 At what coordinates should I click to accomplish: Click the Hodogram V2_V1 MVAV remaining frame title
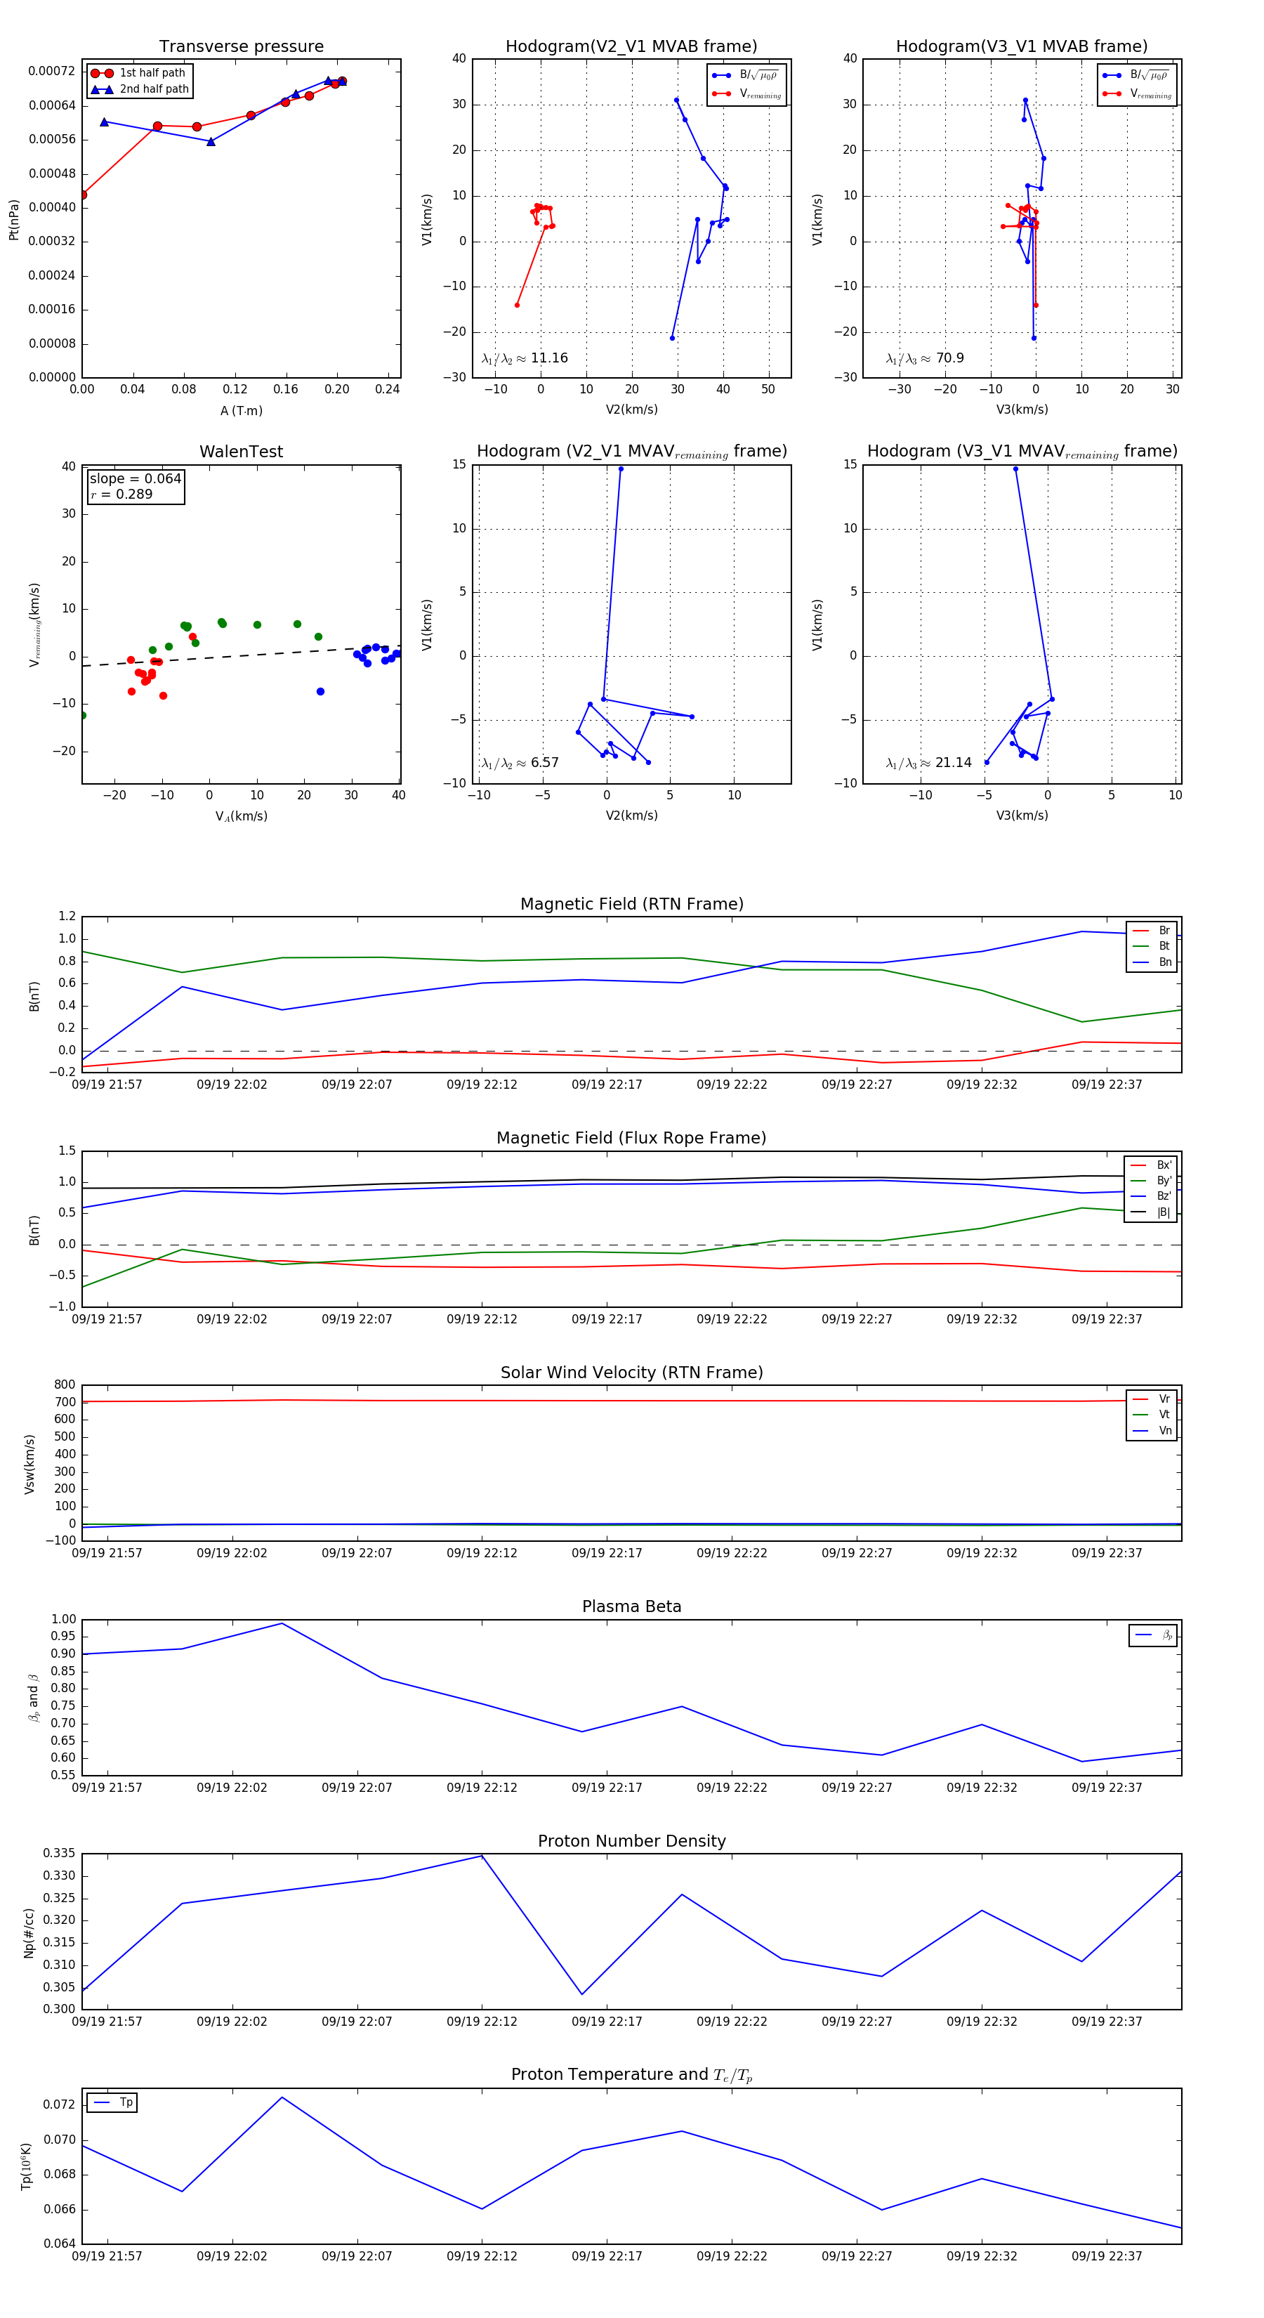tap(631, 452)
